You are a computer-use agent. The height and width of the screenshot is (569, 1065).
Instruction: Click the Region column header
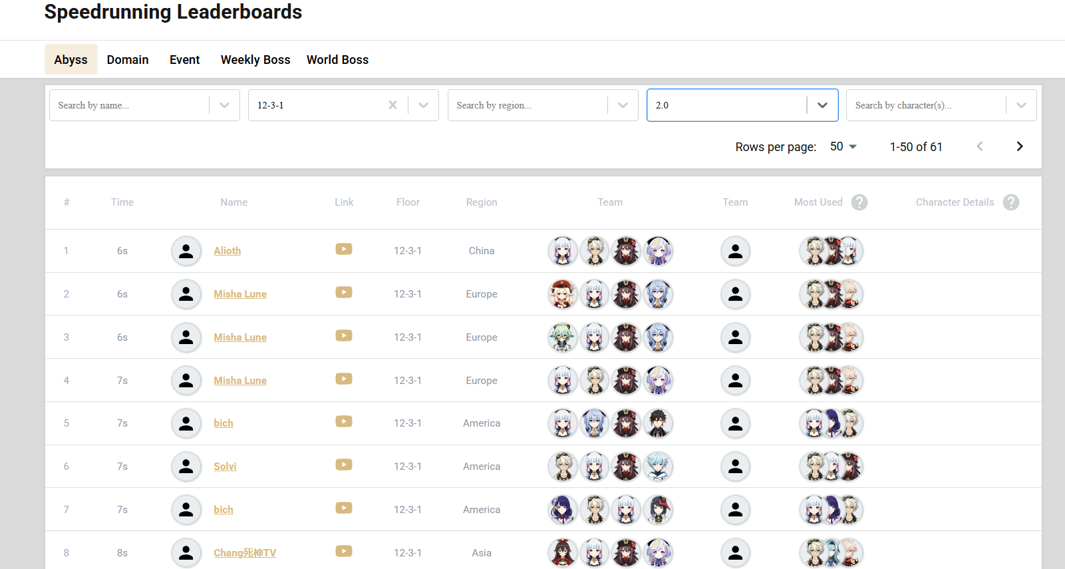click(482, 202)
